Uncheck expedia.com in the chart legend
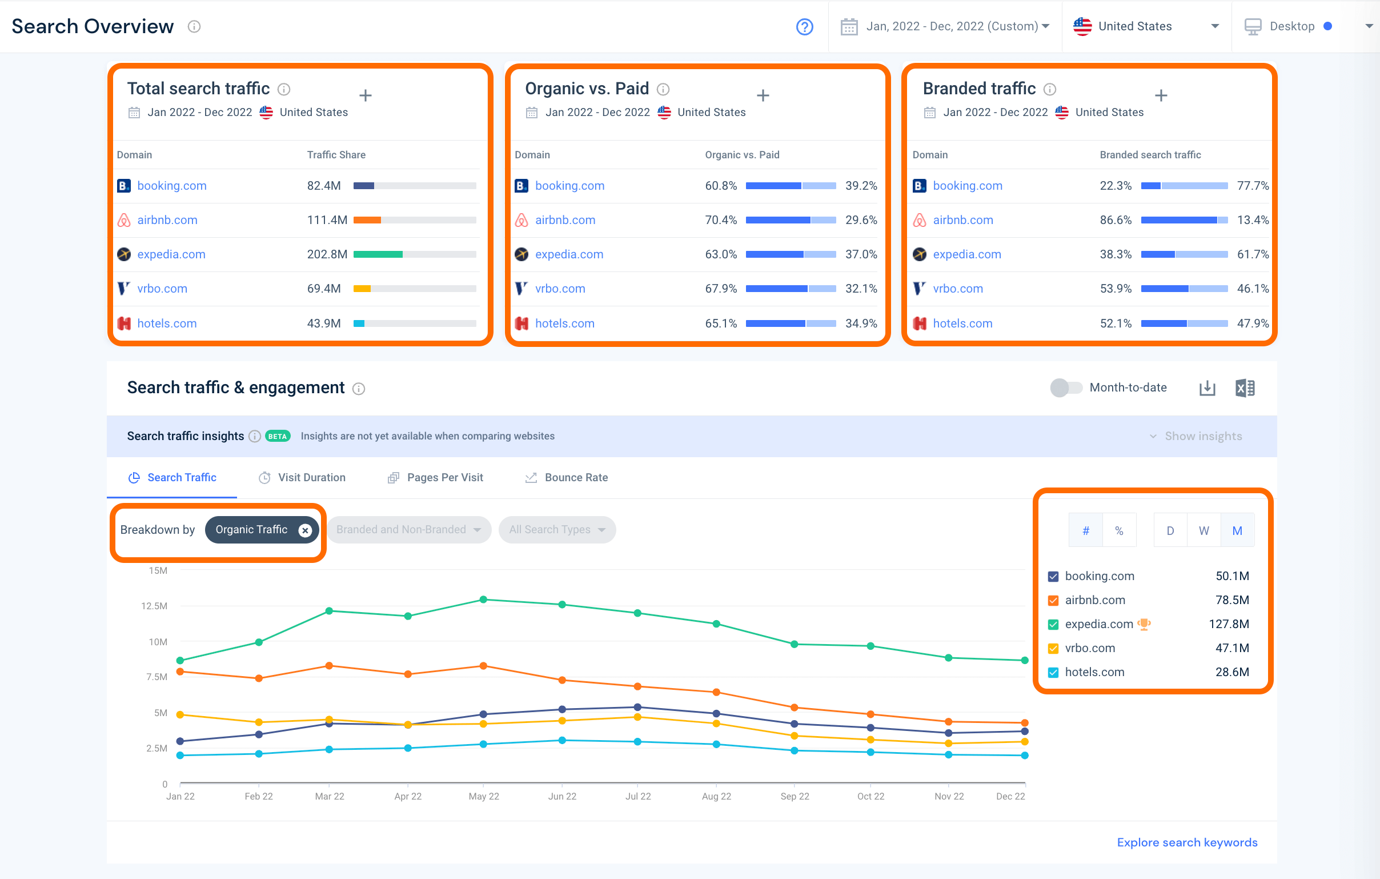 tap(1053, 624)
